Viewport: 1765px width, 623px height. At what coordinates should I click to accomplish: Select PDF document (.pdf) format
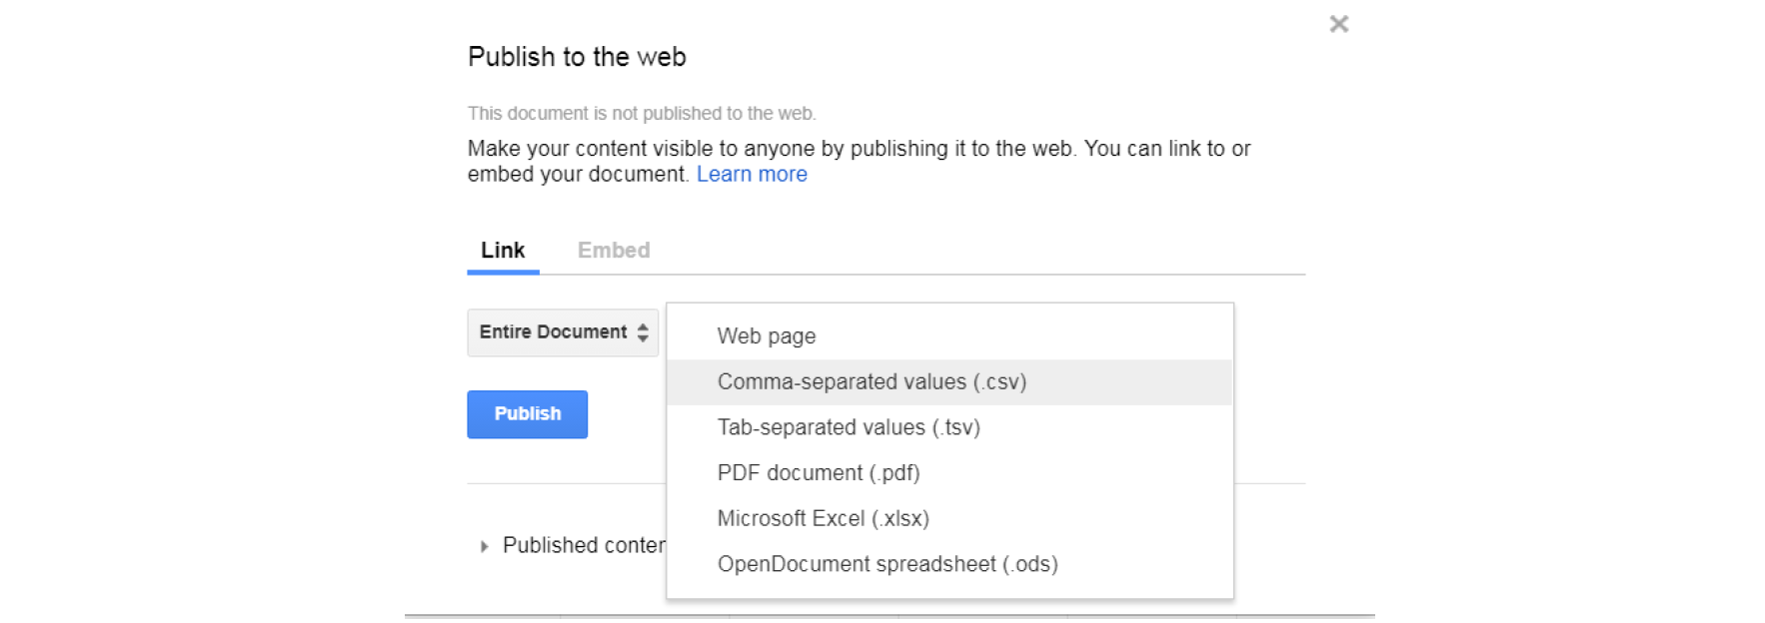coord(819,473)
